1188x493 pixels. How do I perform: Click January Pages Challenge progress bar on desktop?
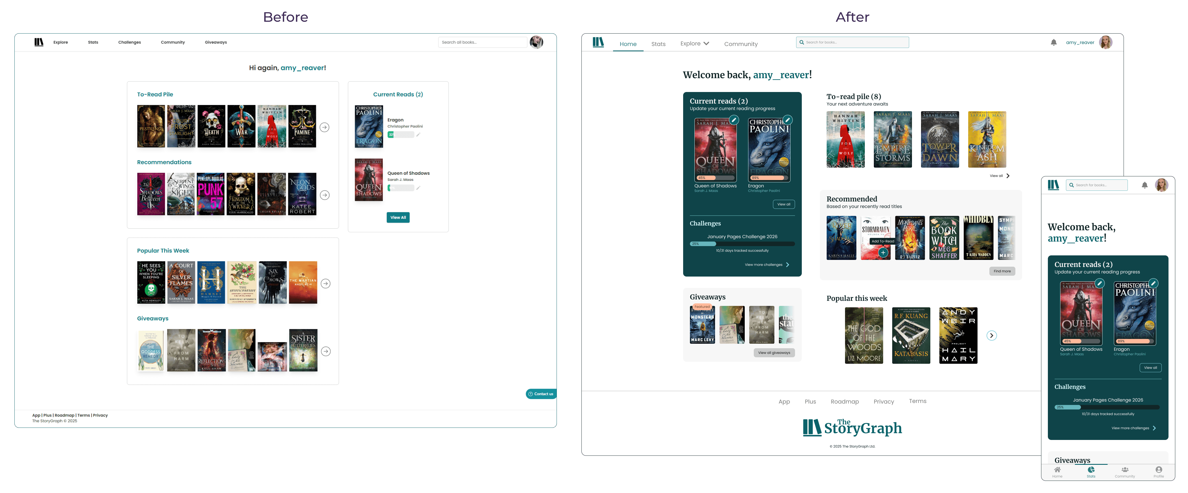click(742, 244)
